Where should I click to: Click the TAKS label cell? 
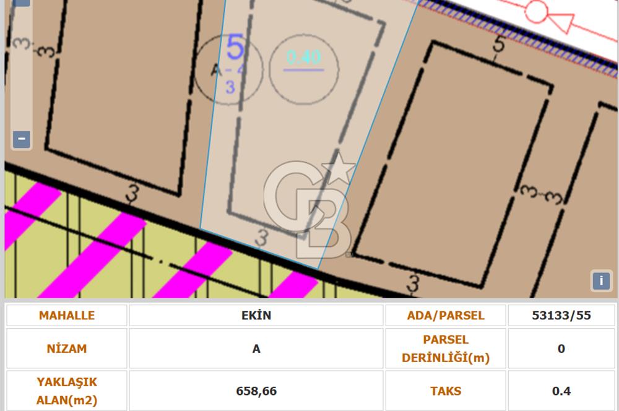click(446, 391)
